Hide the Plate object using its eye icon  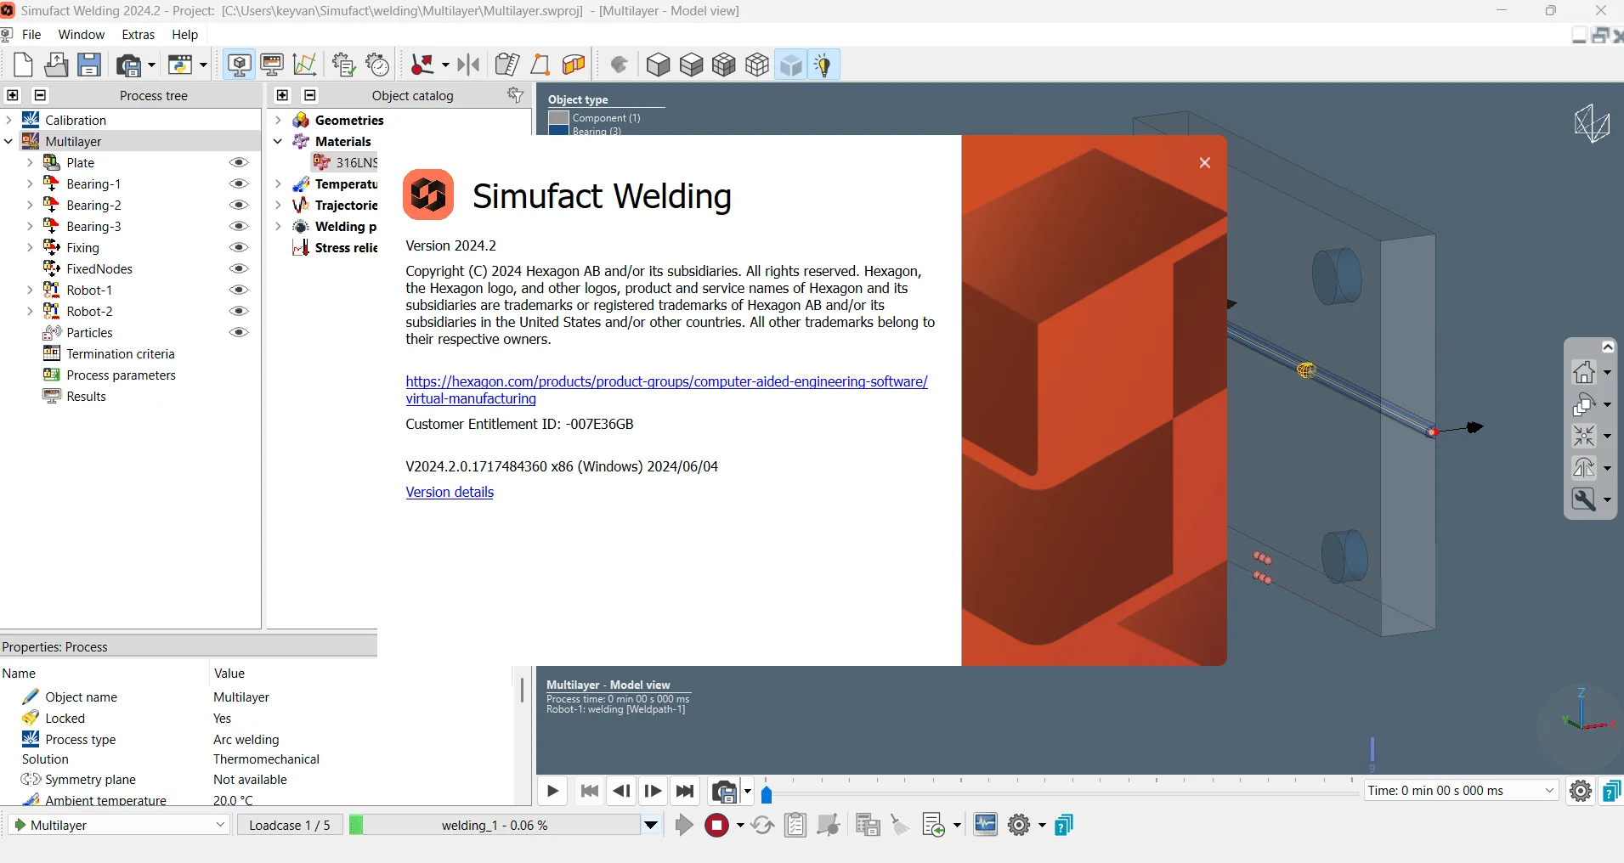click(240, 162)
